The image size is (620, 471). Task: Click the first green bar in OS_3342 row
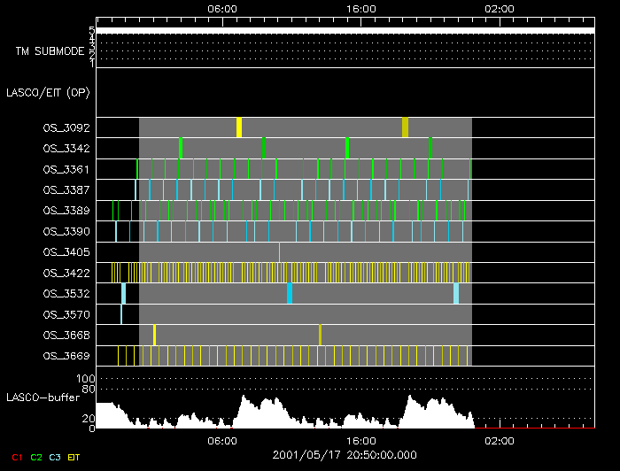click(x=180, y=148)
